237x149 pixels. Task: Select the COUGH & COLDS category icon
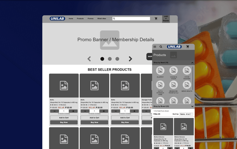coord(173,70)
